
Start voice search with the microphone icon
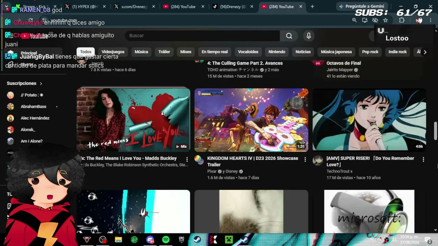pyautogui.click(x=309, y=36)
